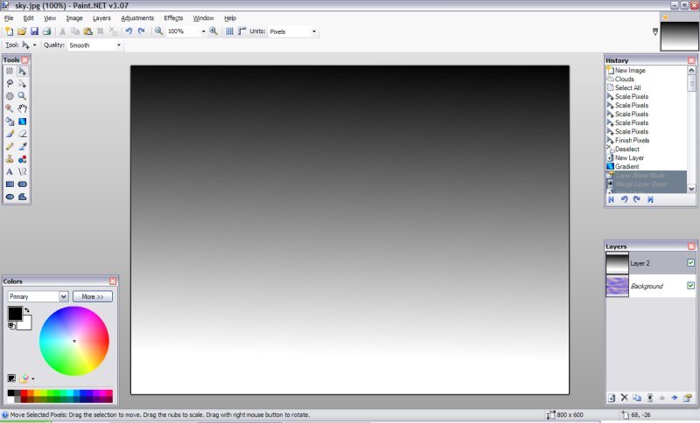Hide the Background layer via checkbox
700x423 pixels.
coord(690,286)
